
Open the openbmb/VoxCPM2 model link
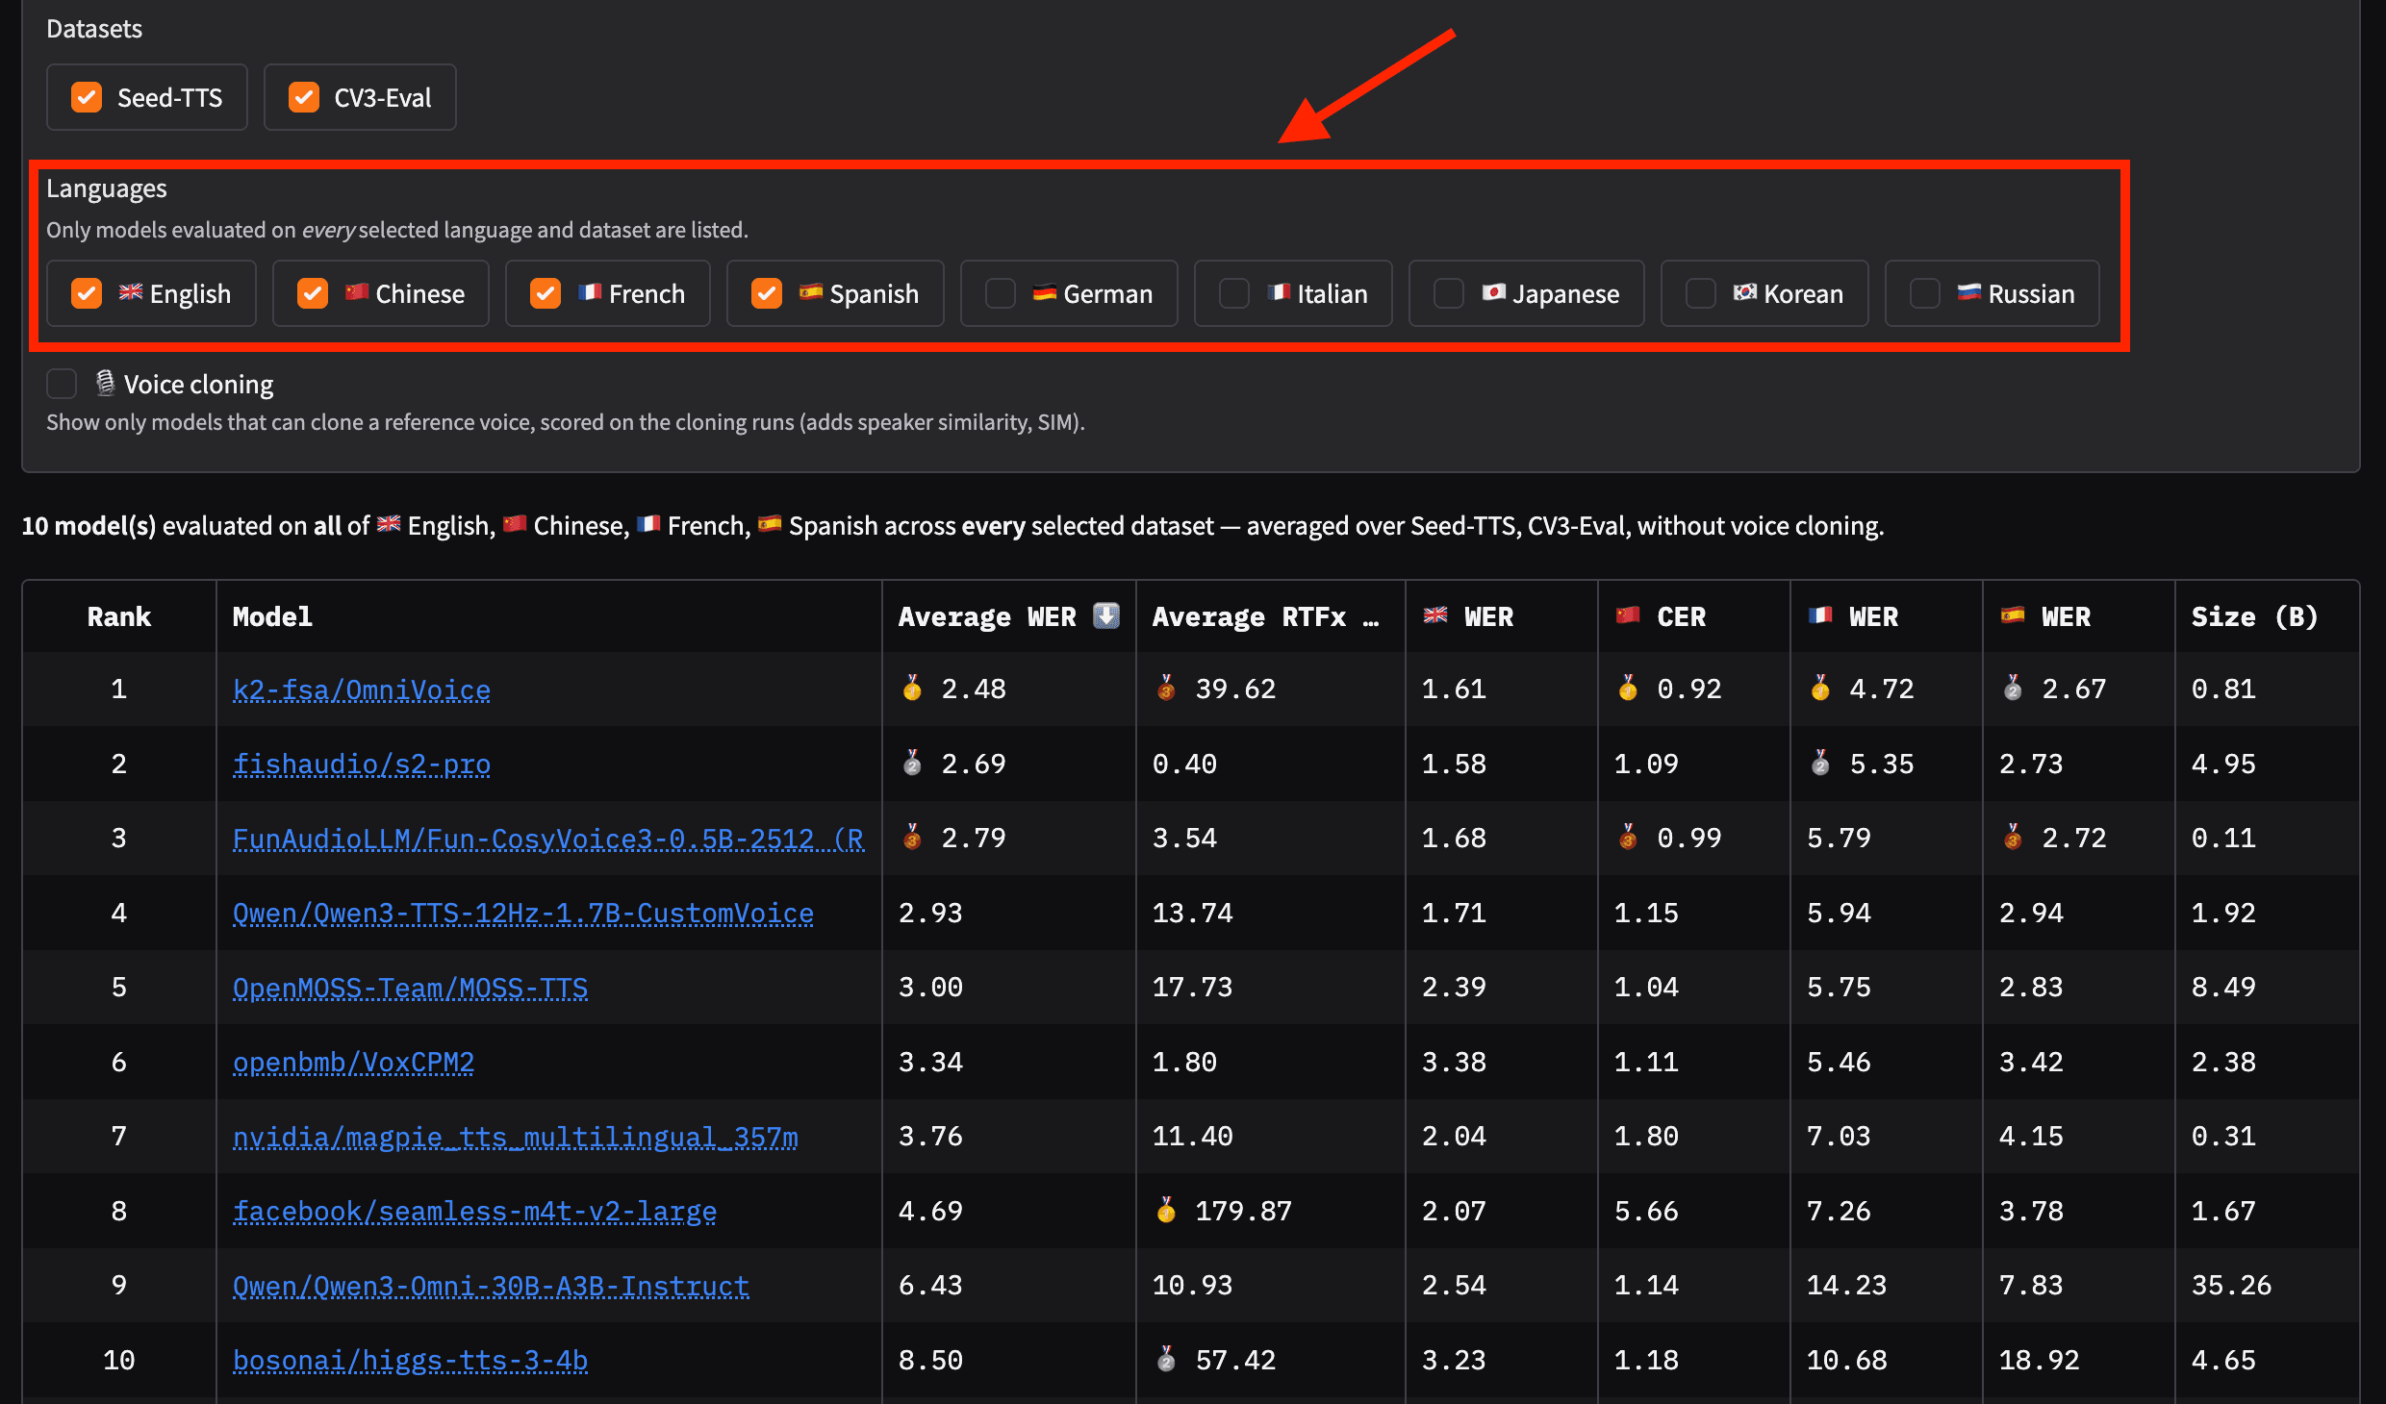353,1062
